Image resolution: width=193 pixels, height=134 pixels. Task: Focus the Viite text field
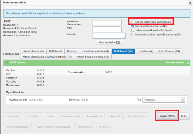107,29
